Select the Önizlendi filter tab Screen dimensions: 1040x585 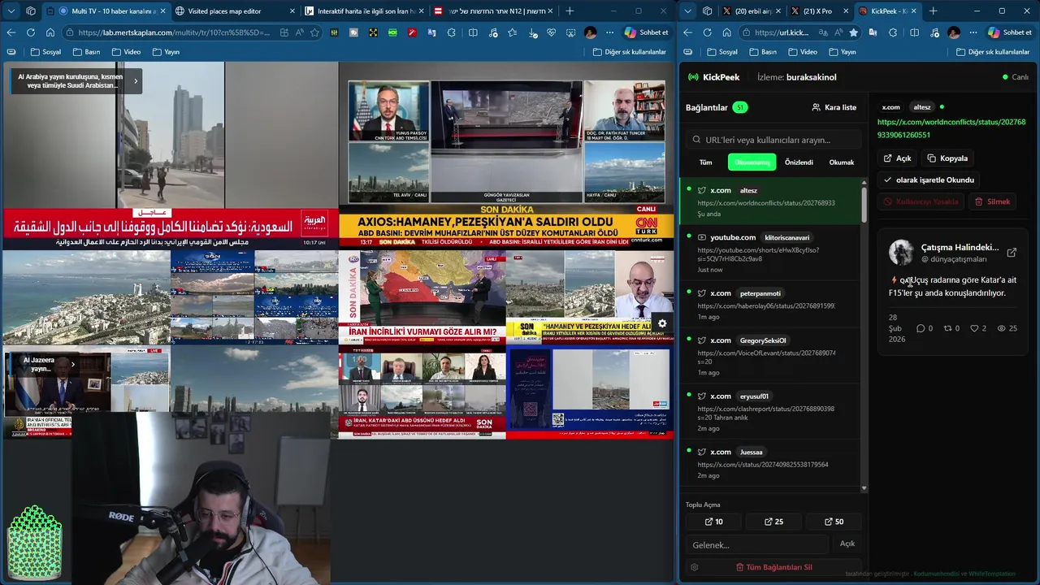pos(799,162)
